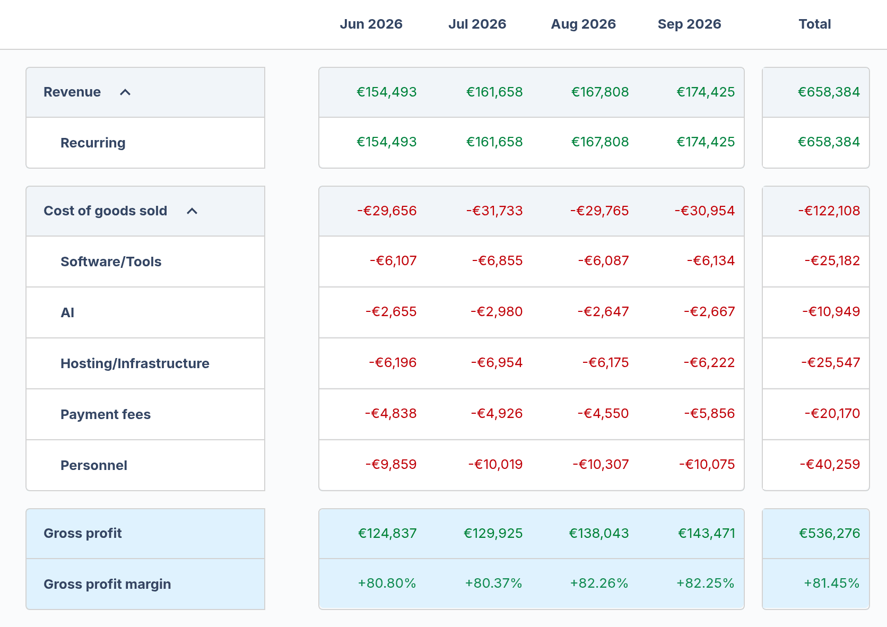Collapse the Revenue section chevron
The width and height of the screenshot is (887, 627).
125,92
